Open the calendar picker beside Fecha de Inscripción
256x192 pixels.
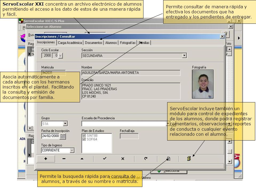coord(63,136)
